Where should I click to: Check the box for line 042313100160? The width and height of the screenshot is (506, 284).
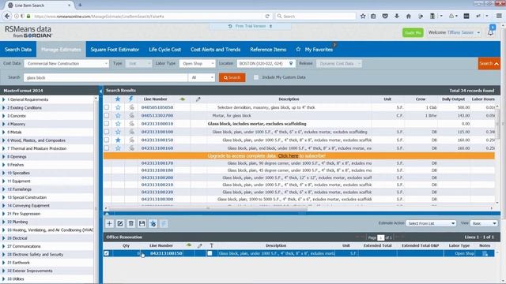coord(107,148)
